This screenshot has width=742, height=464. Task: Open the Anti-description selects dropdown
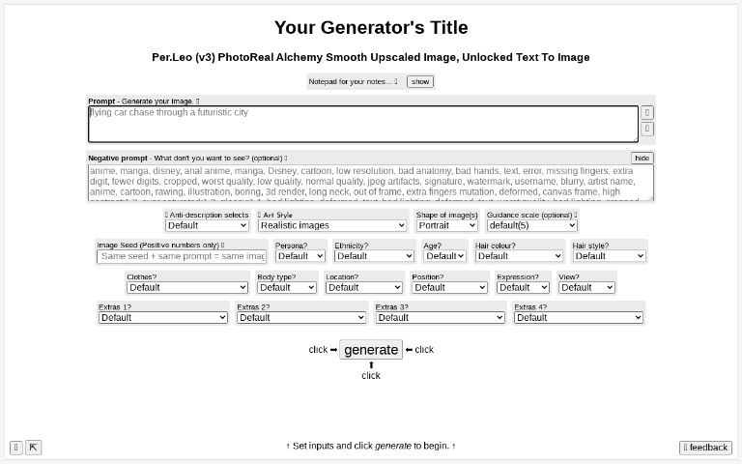208,225
